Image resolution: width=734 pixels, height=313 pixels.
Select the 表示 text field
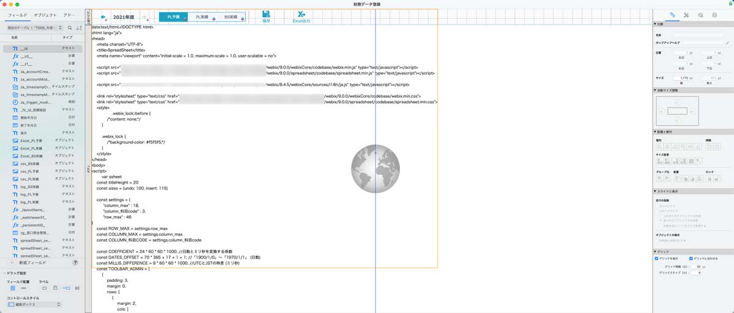43,132
